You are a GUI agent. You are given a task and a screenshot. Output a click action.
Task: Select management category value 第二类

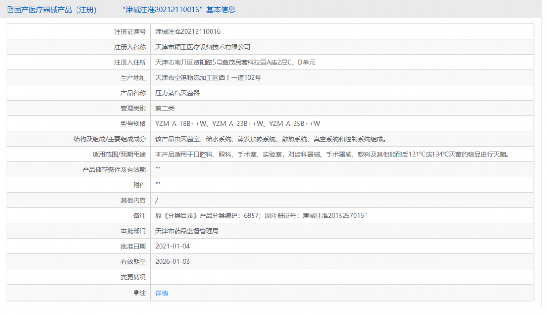click(x=165, y=108)
